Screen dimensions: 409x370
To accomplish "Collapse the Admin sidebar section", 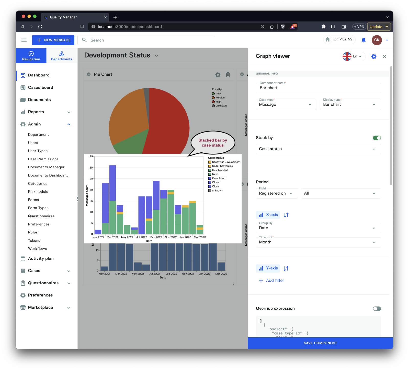I will [69, 124].
